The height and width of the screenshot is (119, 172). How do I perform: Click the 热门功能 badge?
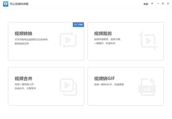tap(78, 25)
